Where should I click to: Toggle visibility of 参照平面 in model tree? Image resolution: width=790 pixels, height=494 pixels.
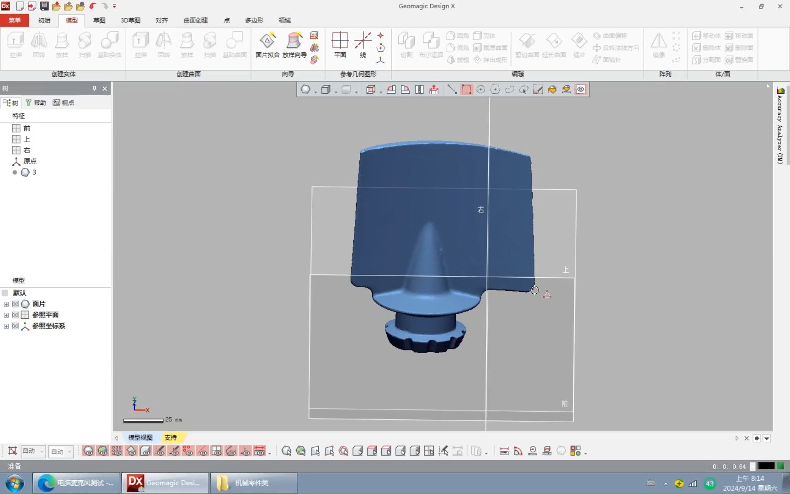coord(15,315)
